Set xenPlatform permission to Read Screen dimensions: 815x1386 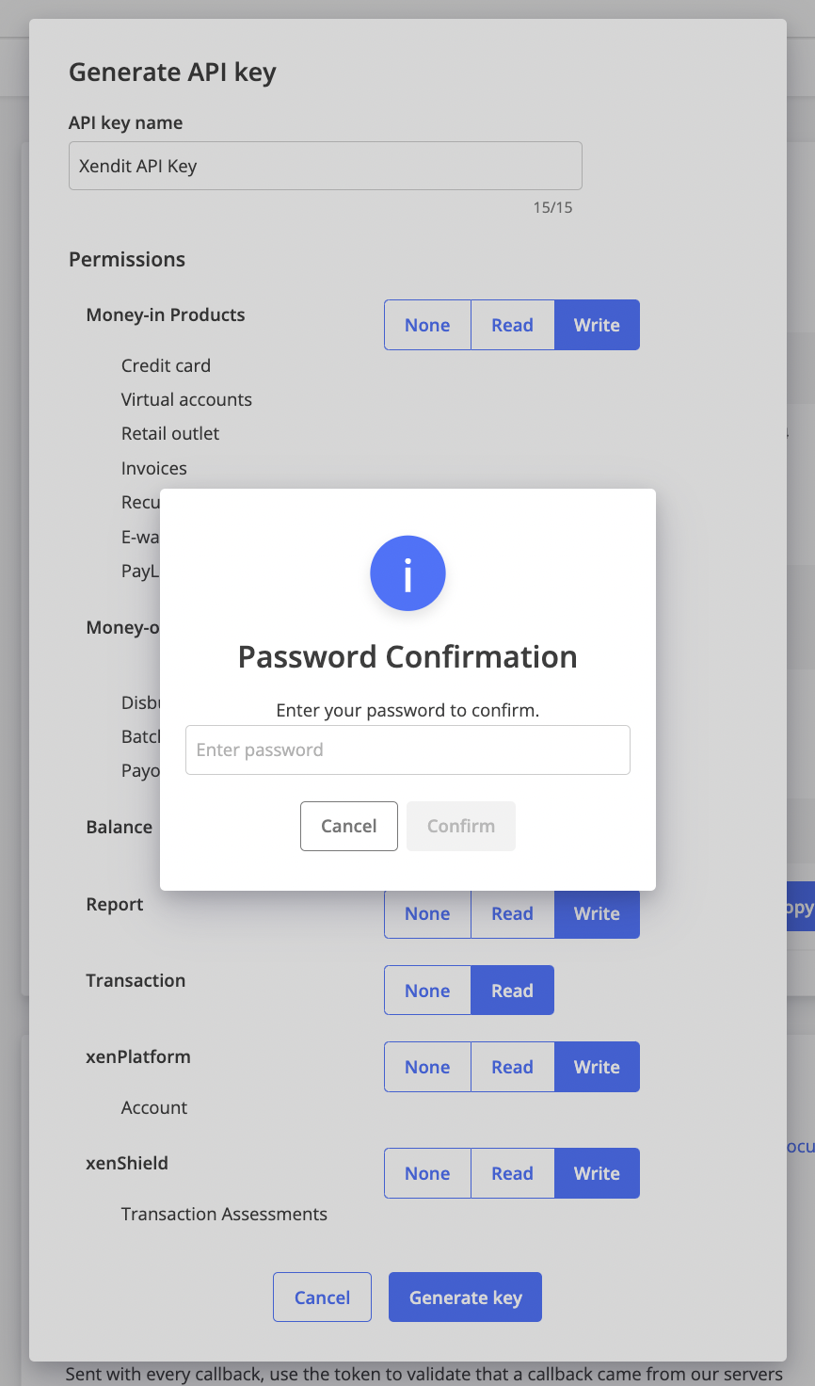tap(512, 1067)
